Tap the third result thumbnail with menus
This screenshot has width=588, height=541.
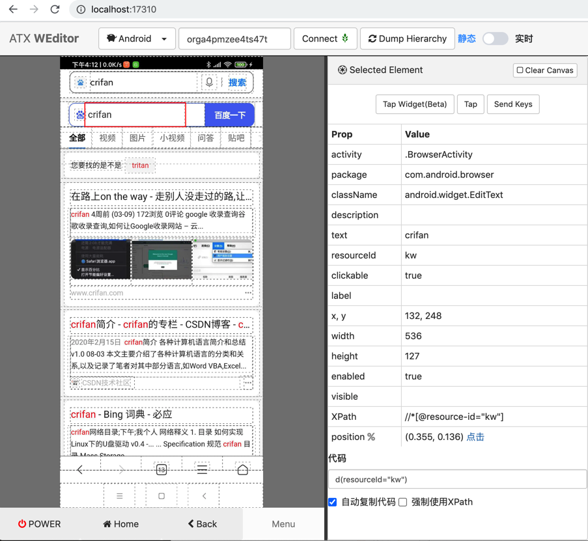pyautogui.click(x=223, y=259)
